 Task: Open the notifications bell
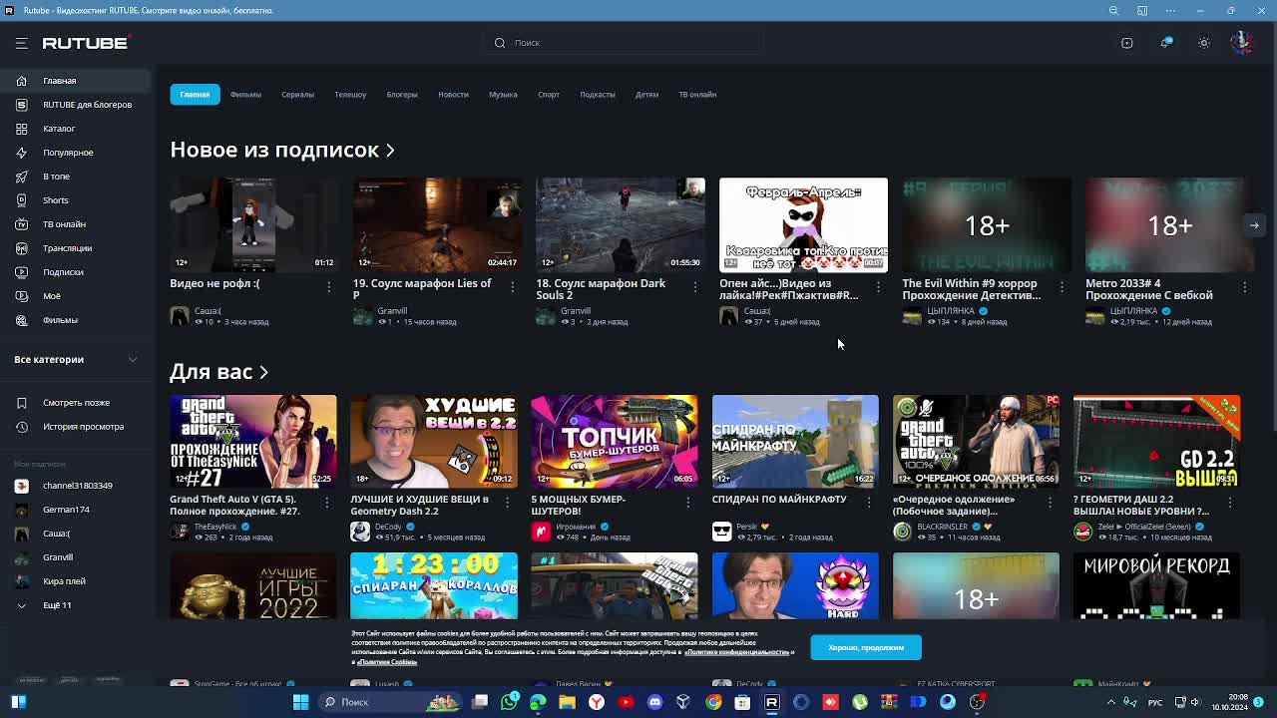[1165, 43]
